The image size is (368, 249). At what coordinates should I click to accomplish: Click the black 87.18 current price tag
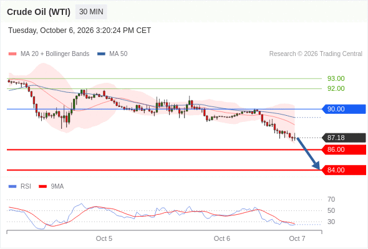tap(344, 138)
